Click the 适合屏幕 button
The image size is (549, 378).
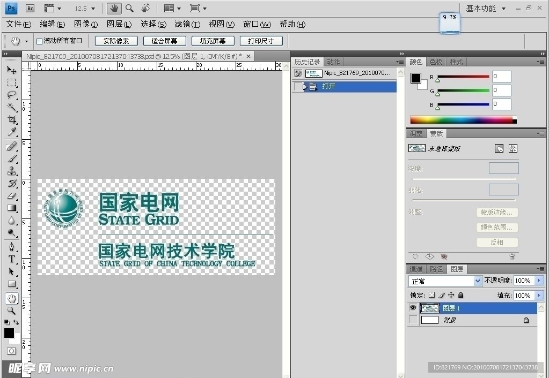[x=164, y=40]
